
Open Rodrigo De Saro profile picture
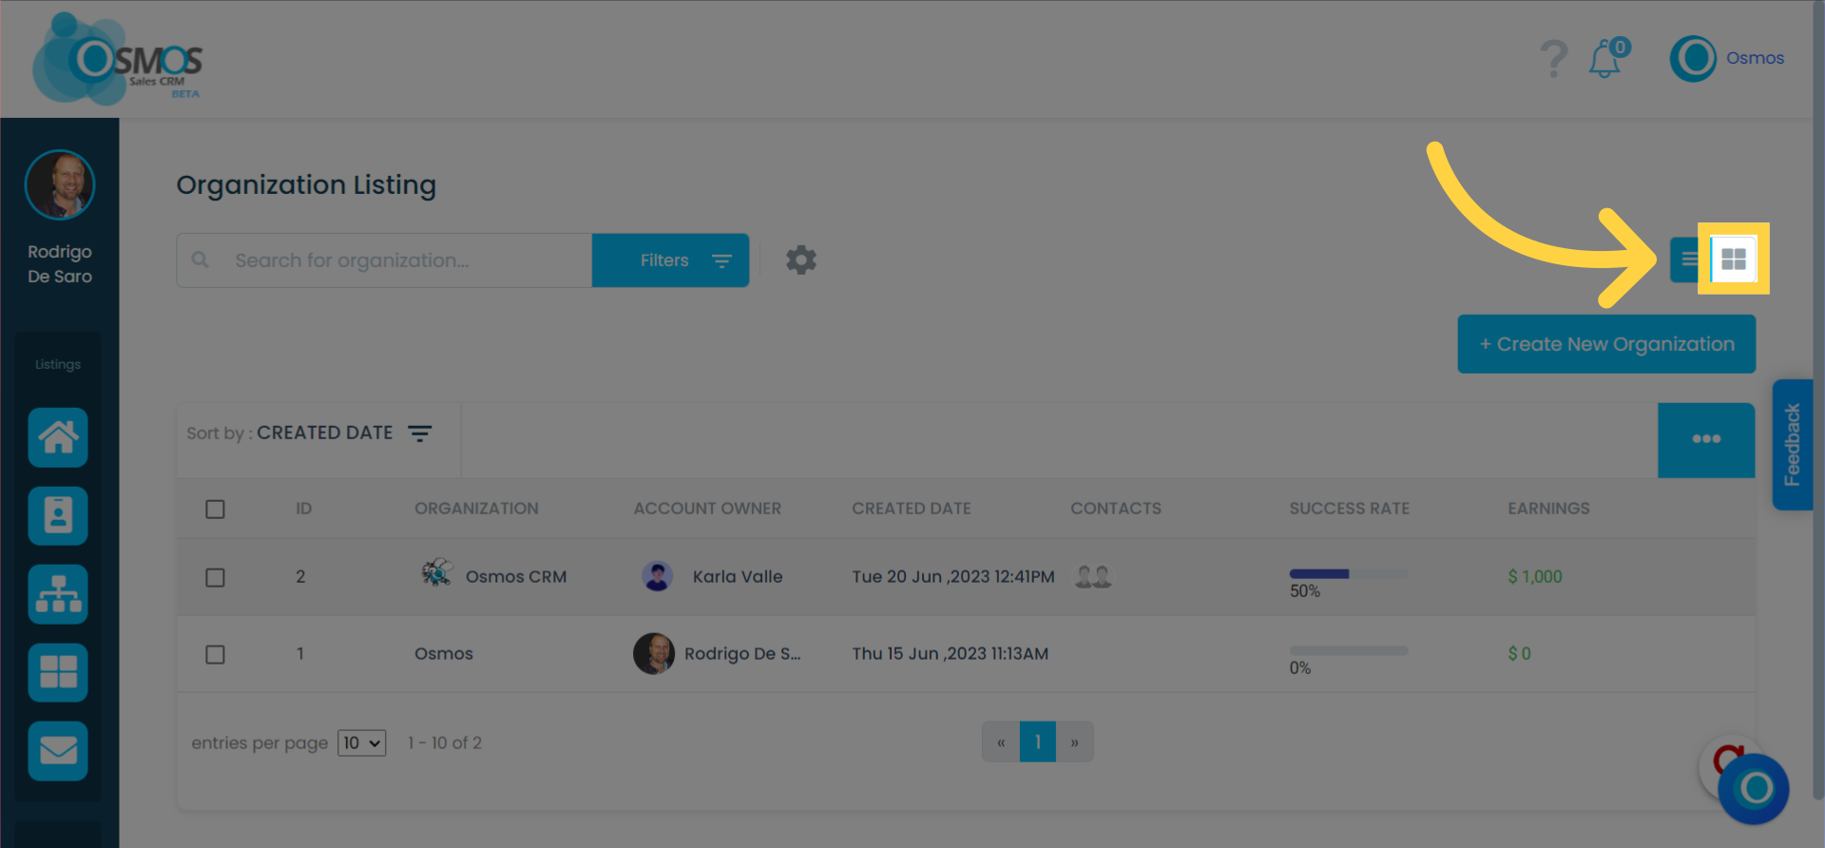(x=60, y=184)
